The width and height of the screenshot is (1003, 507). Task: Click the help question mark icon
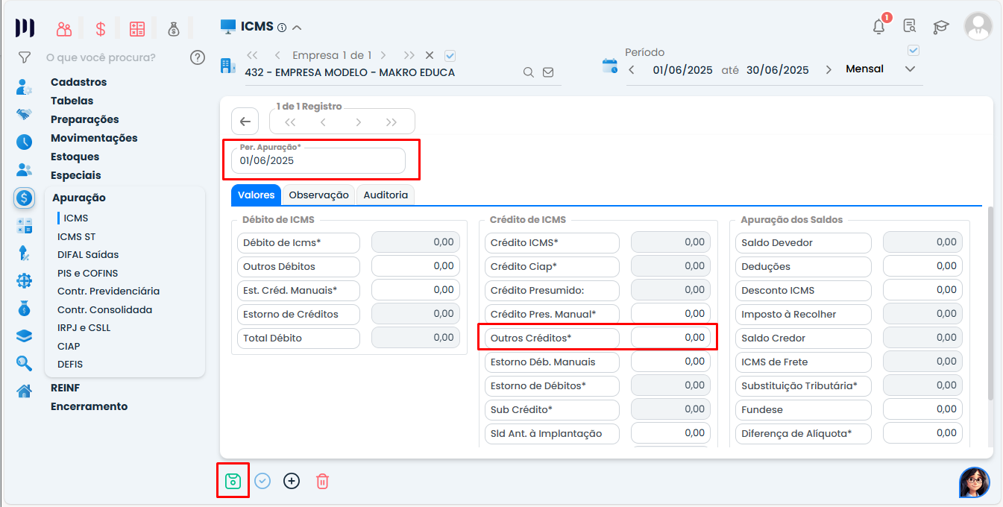click(198, 57)
